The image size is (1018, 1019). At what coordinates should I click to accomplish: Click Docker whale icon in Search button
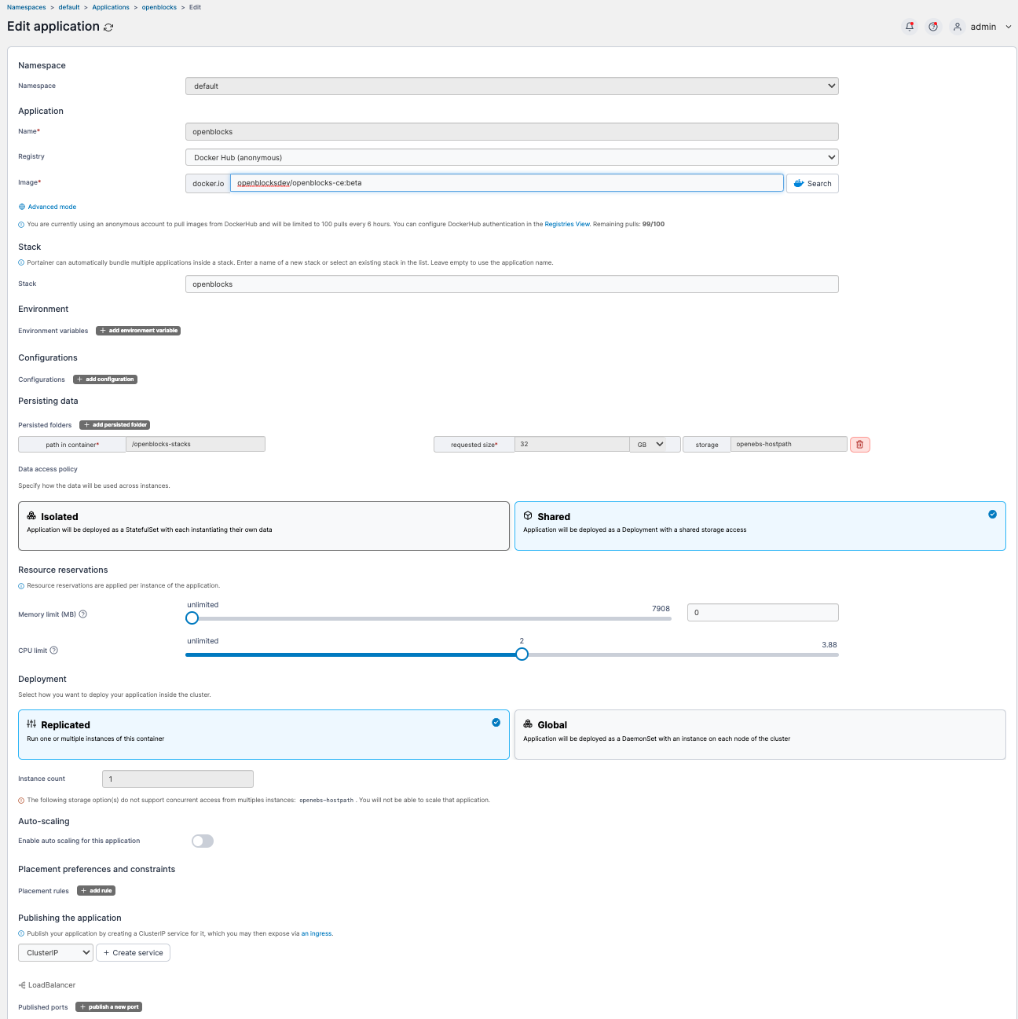click(799, 183)
